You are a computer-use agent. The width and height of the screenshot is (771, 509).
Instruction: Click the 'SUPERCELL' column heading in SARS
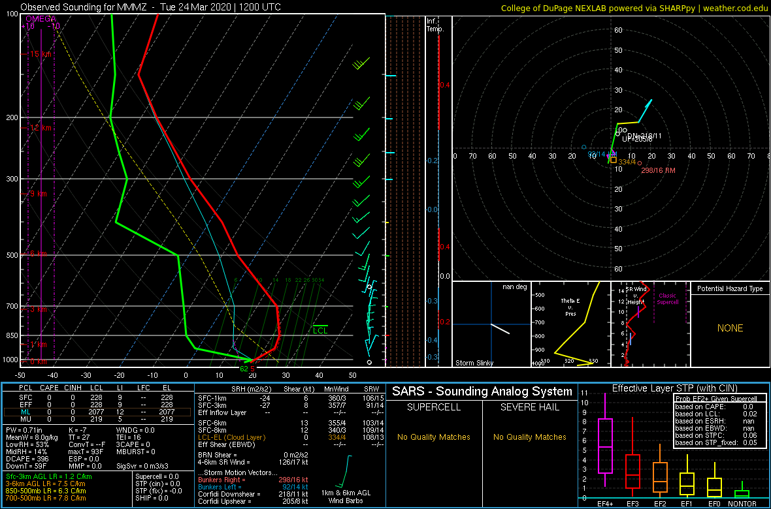click(x=433, y=407)
